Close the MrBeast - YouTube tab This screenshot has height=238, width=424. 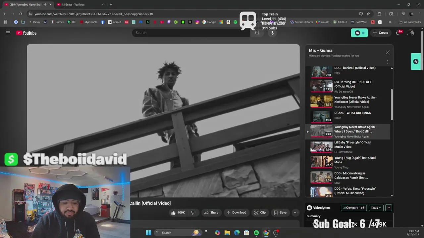pos(103,5)
